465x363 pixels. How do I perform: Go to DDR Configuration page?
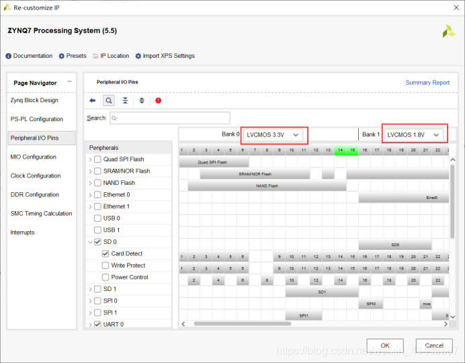[35, 195]
